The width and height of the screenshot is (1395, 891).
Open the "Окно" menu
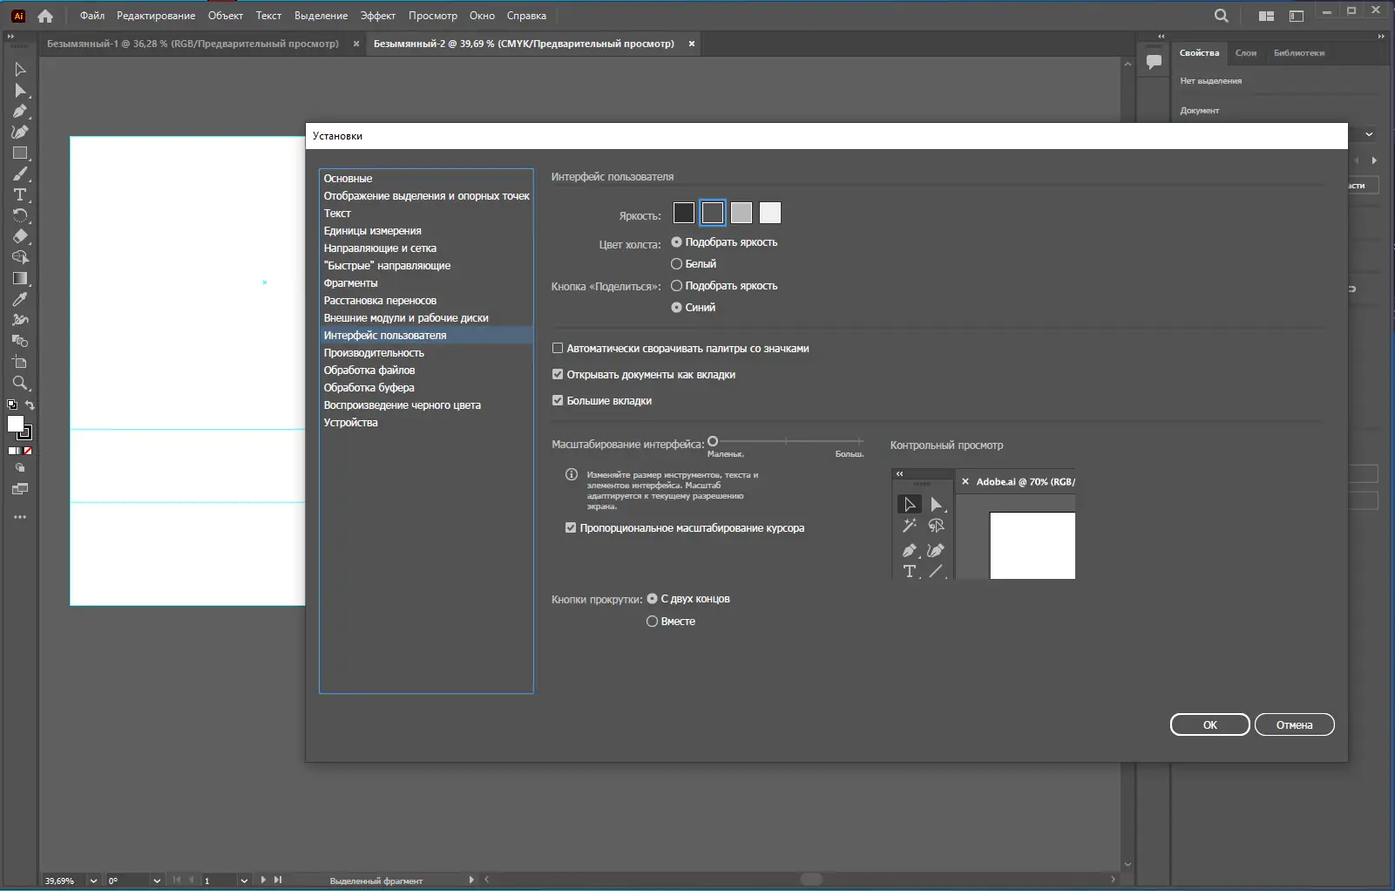point(482,16)
